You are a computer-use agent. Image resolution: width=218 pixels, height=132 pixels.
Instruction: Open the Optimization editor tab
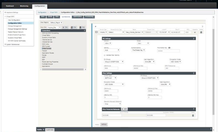pos(78,17)
